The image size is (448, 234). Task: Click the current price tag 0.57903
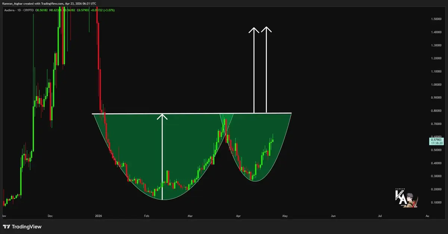click(436, 140)
